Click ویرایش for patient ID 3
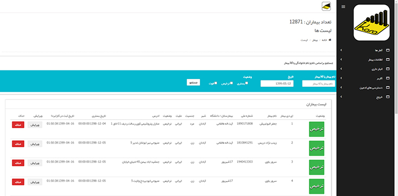The image size is (398, 196). (x=35, y=163)
